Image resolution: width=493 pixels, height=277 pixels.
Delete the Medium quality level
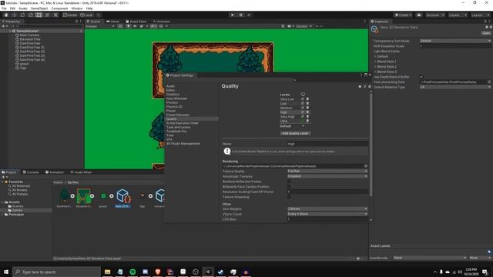[307, 108]
